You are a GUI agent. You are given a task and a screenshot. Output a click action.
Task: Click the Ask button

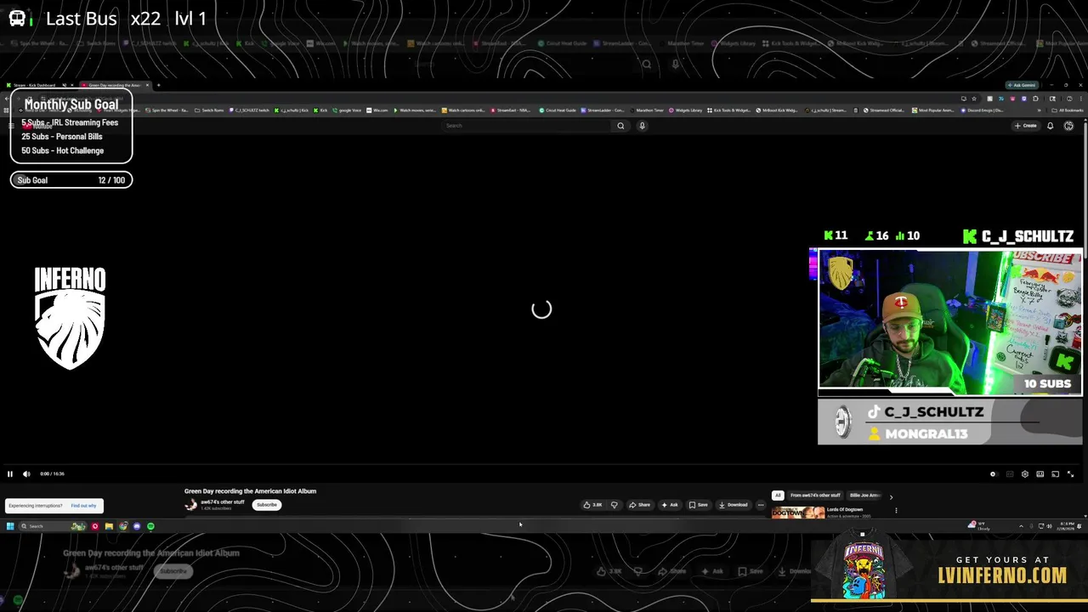[670, 505]
